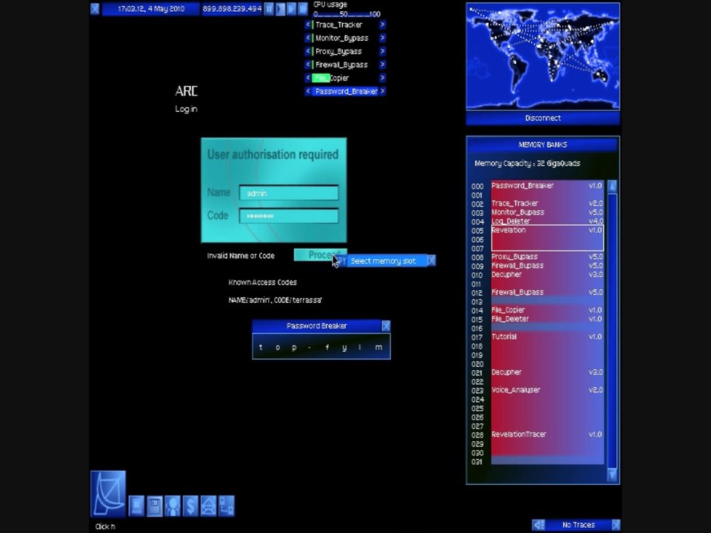
Task: Select highlighted Revelation v1.0 in memory slot 005
Action: click(x=547, y=238)
